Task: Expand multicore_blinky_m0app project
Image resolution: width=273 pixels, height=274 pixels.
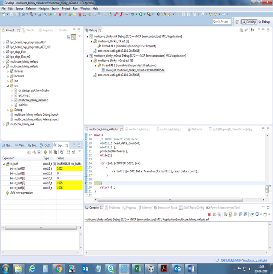Action: 4,62
